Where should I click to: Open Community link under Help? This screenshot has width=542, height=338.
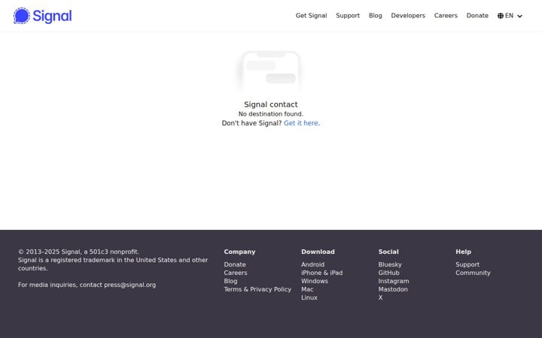coord(473,273)
